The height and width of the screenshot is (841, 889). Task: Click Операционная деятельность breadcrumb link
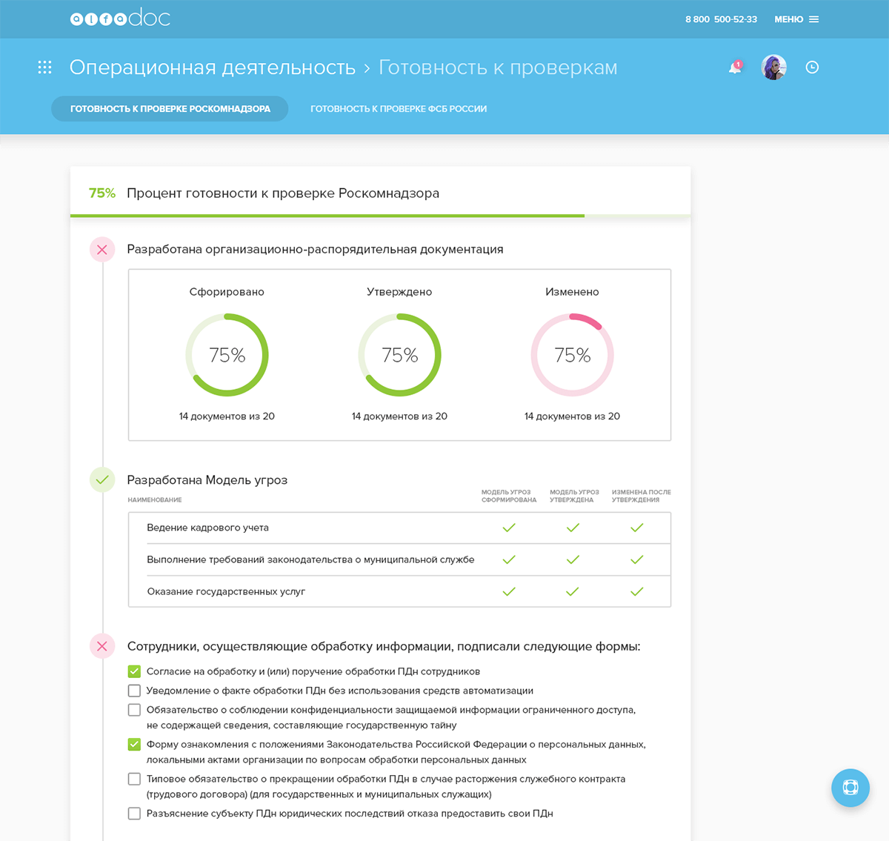[213, 67]
